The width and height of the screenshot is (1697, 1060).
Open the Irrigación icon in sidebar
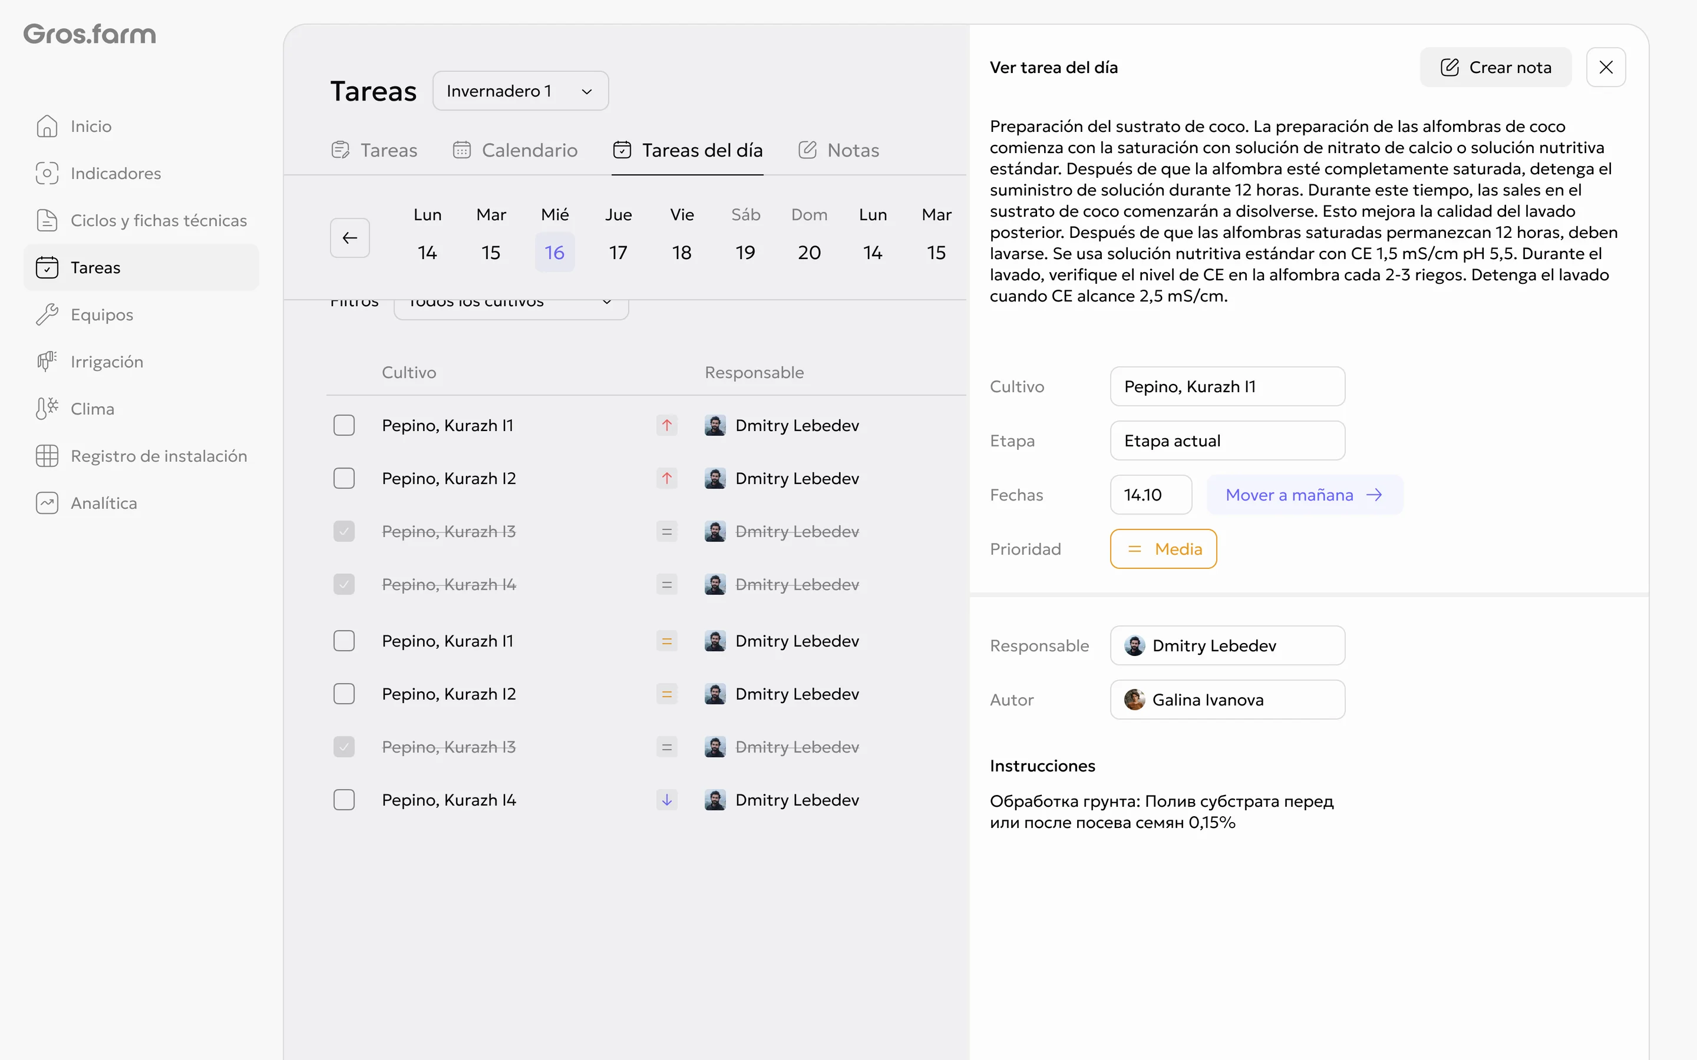pyautogui.click(x=47, y=361)
